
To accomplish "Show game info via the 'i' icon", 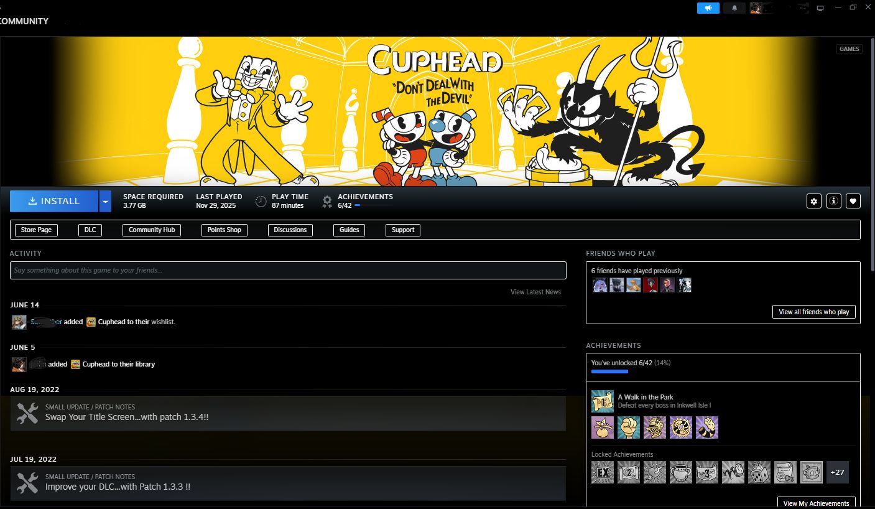I will (833, 201).
